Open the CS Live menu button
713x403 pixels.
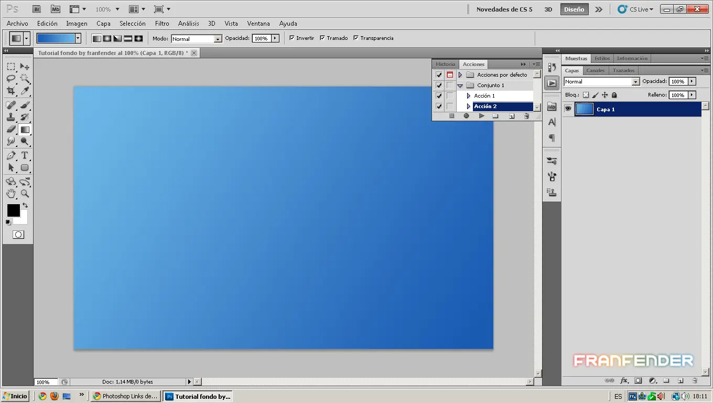636,9
